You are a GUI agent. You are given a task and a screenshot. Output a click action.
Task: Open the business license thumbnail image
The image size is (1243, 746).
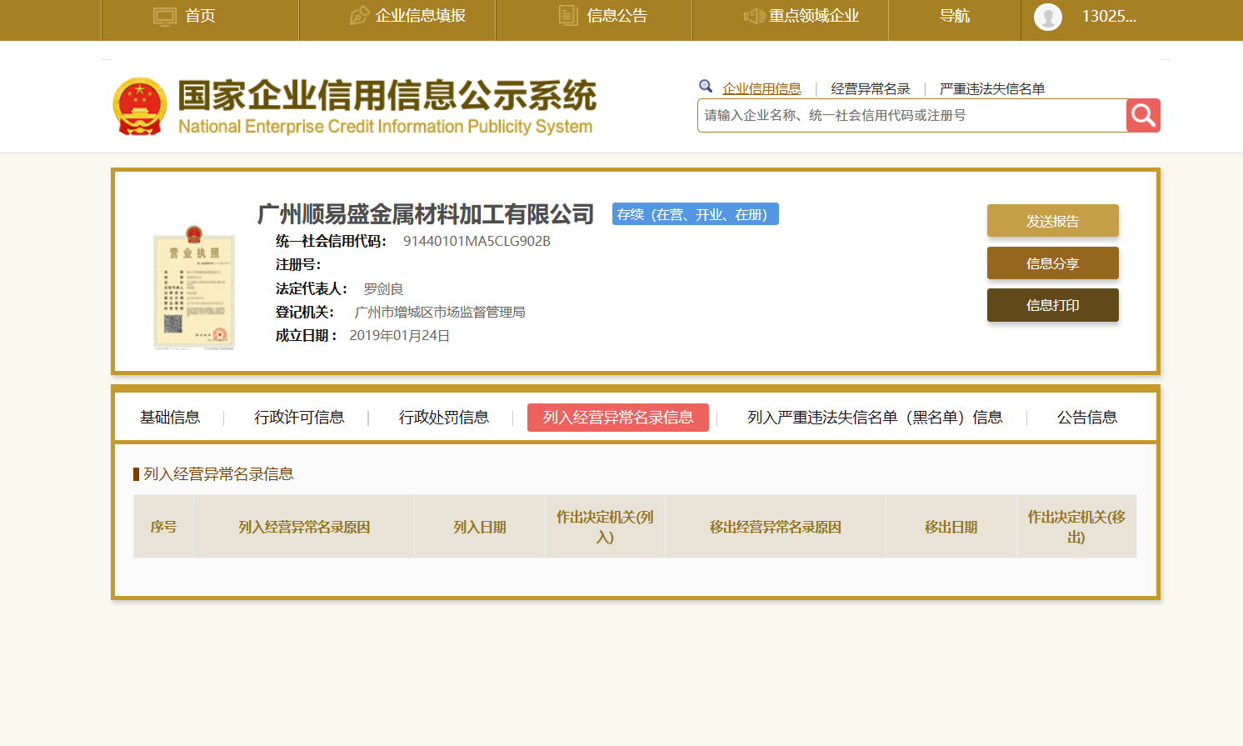pyautogui.click(x=194, y=288)
